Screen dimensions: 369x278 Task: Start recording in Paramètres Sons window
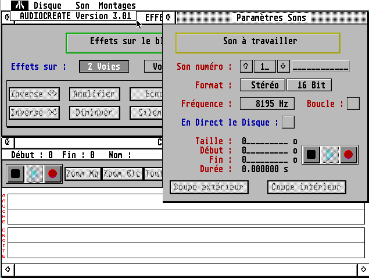pos(348,155)
